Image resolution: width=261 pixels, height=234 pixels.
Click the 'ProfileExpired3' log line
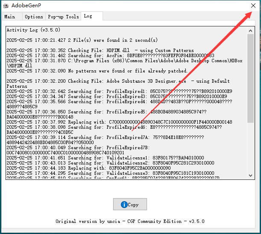[x=117, y=96]
